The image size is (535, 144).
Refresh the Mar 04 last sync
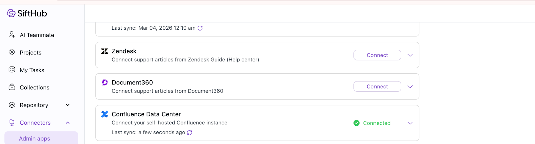click(200, 28)
